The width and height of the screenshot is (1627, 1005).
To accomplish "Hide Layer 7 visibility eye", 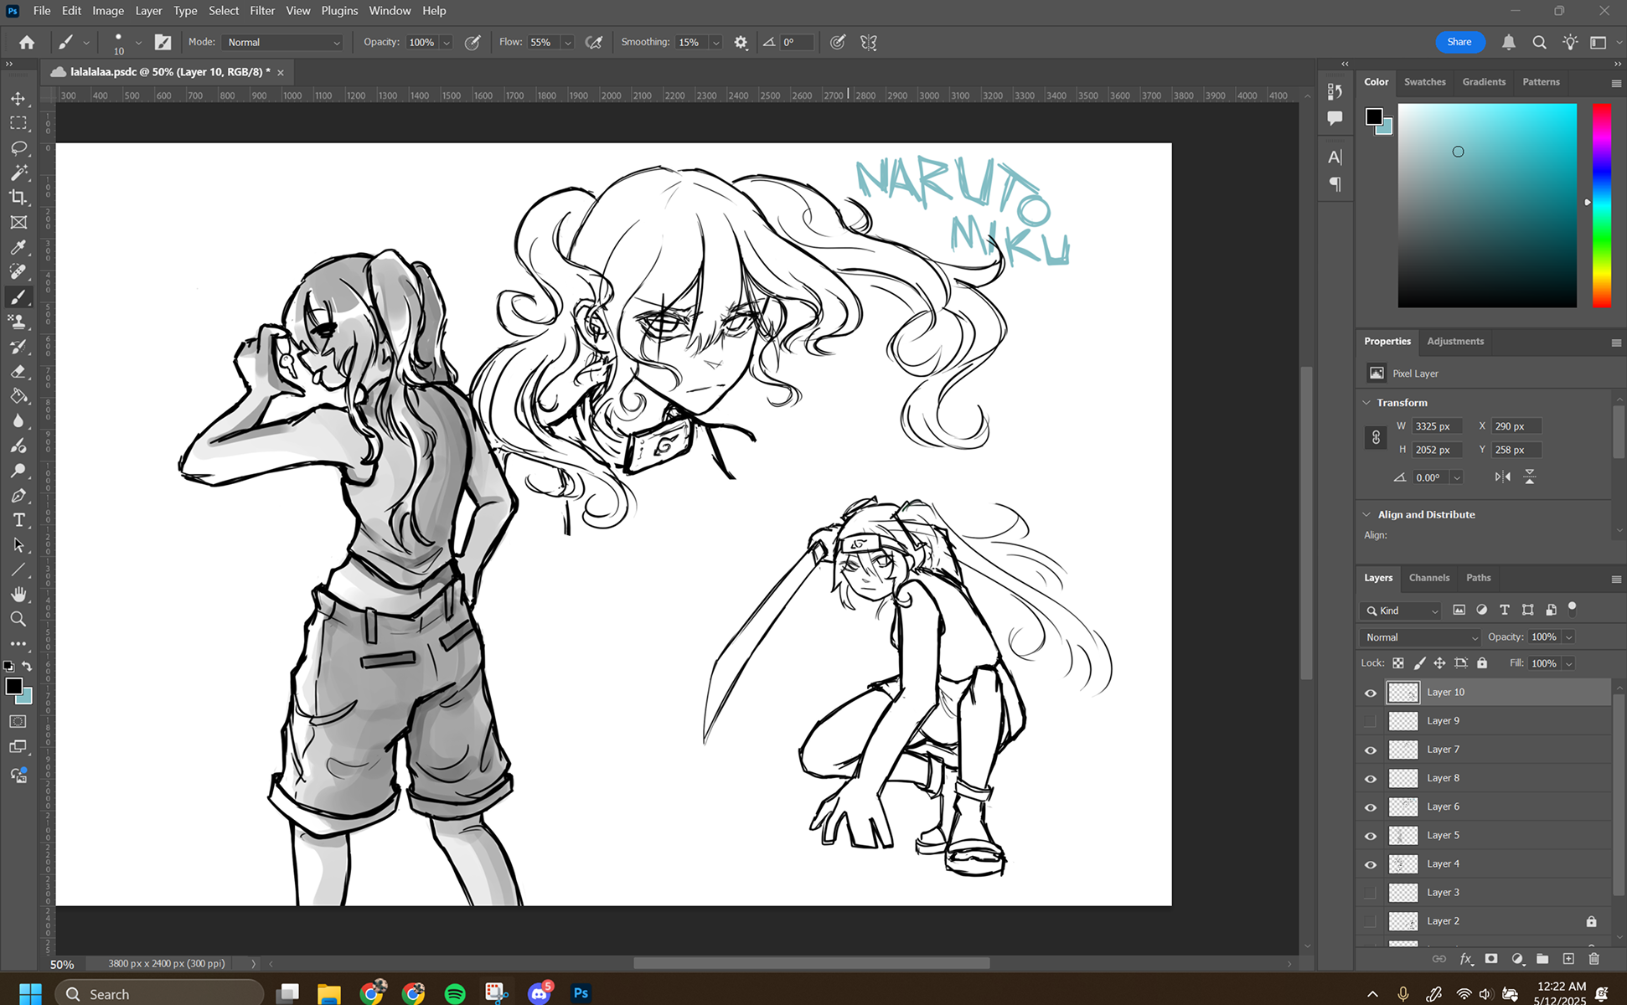I will click(x=1371, y=750).
